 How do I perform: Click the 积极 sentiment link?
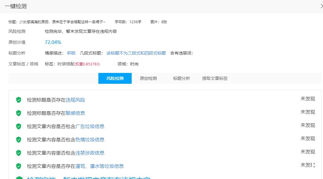71,53
